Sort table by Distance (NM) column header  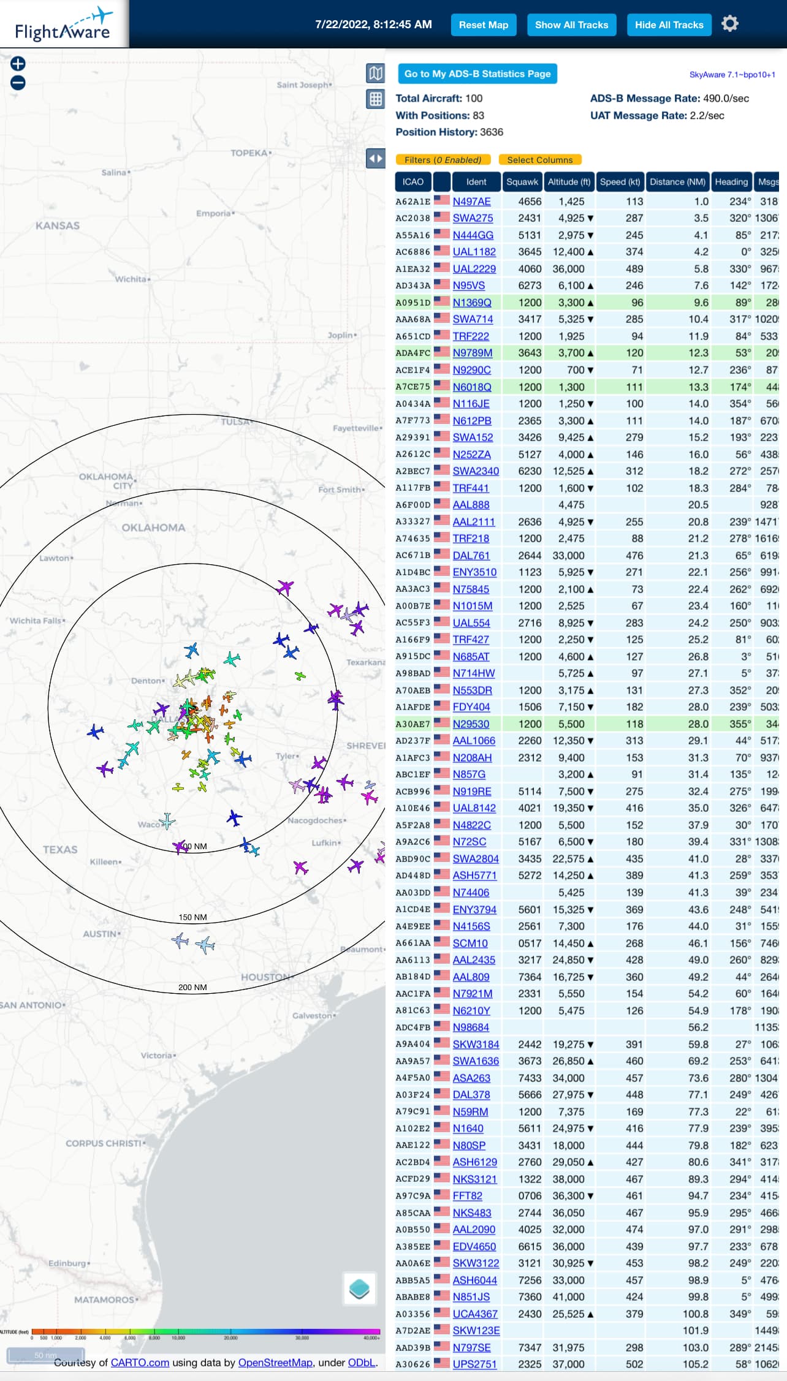(677, 181)
